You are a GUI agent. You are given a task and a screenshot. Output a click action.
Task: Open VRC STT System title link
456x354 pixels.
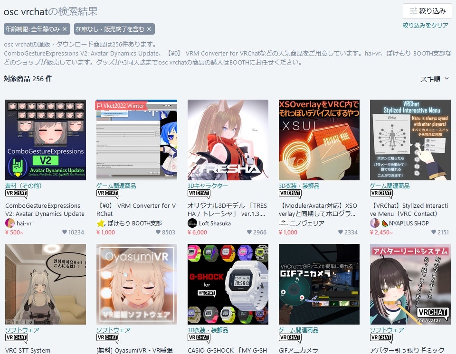click(x=28, y=350)
